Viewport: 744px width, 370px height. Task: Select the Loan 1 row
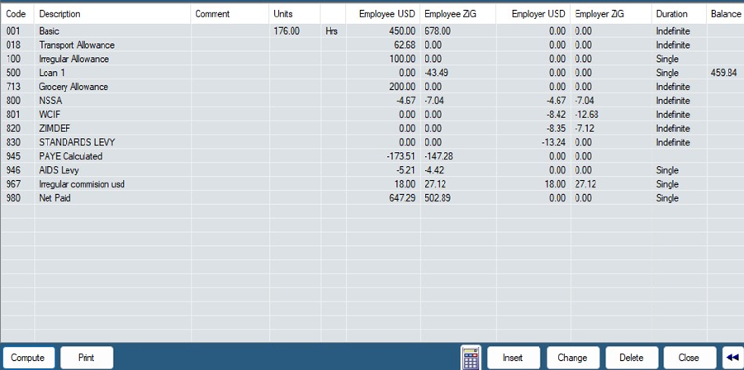(372, 73)
